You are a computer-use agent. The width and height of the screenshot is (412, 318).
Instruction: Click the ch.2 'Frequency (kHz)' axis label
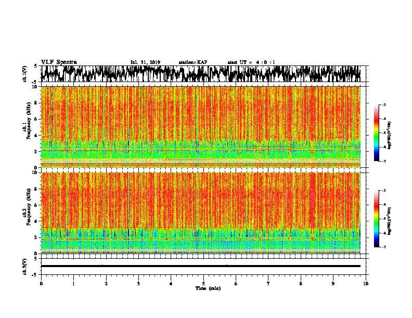[29, 207]
